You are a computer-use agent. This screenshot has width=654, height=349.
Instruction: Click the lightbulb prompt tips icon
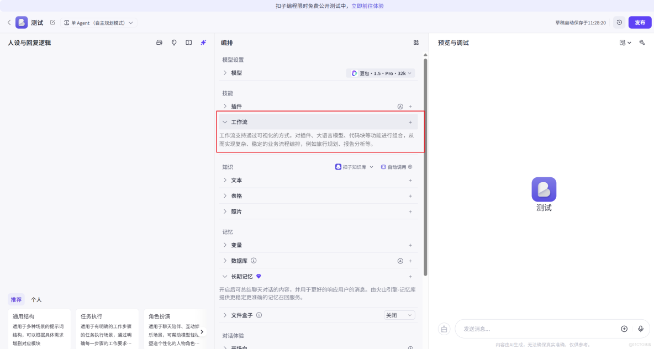(174, 43)
